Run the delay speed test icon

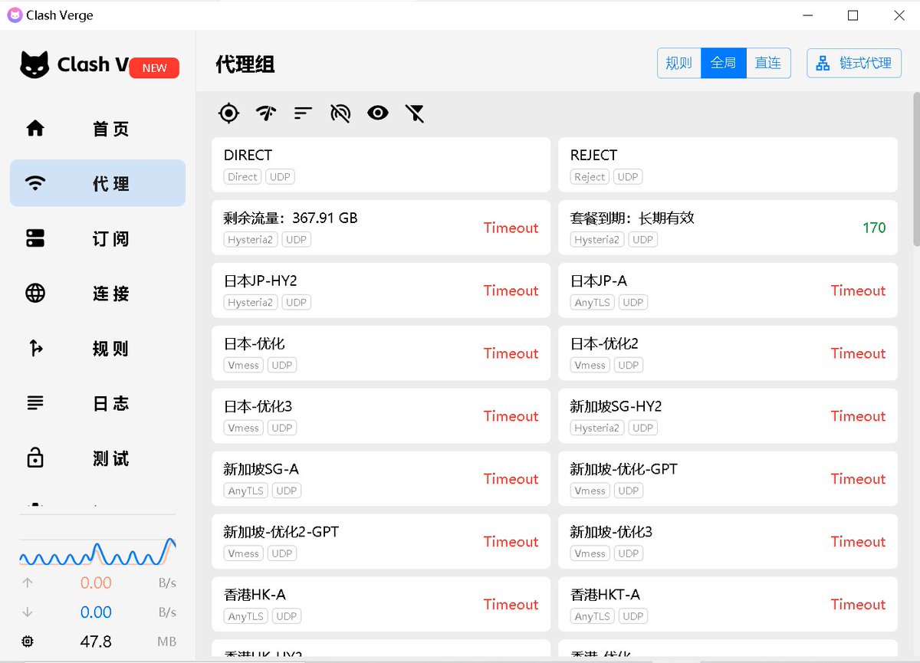click(265, 113)
